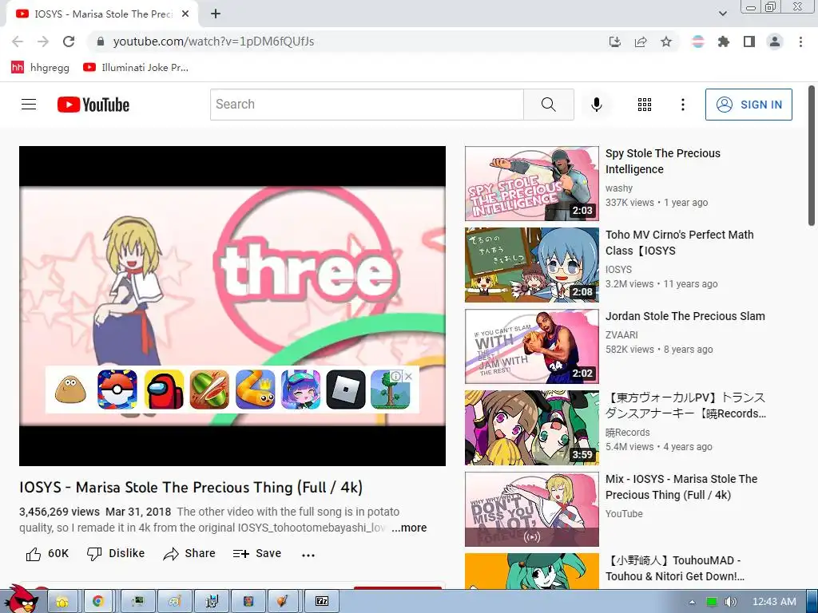Open Jordan Stole The Precious Slam title

click(685, 316)
